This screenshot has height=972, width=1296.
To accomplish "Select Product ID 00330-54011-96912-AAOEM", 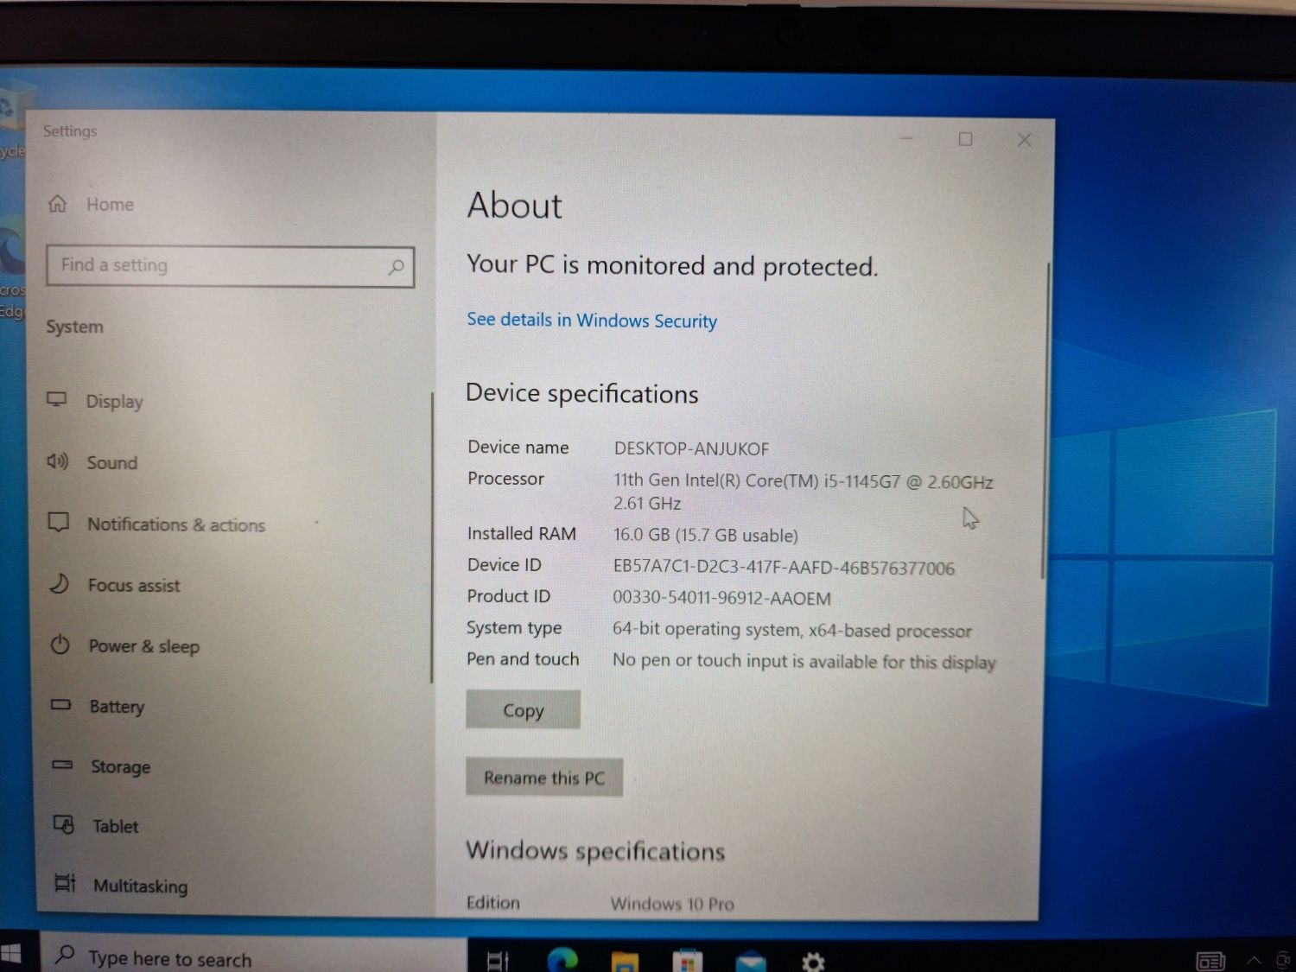I will coord(721,598).
